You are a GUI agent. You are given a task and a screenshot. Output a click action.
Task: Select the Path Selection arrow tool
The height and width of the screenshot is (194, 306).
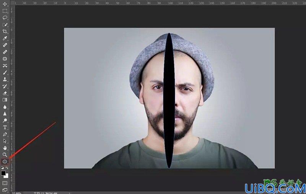point(5,141)
